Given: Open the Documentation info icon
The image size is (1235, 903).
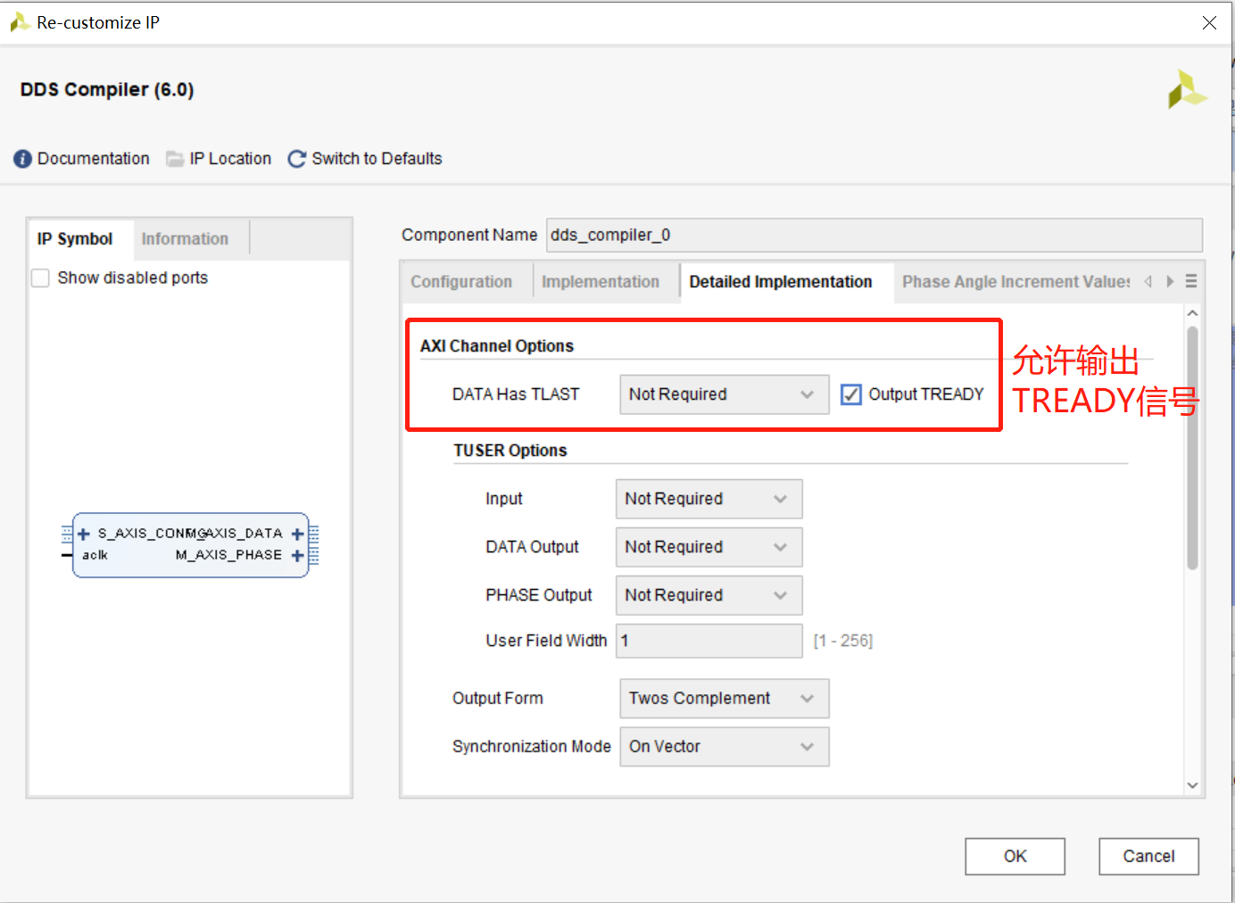Looking at the screenshot, I should point(22,159).
